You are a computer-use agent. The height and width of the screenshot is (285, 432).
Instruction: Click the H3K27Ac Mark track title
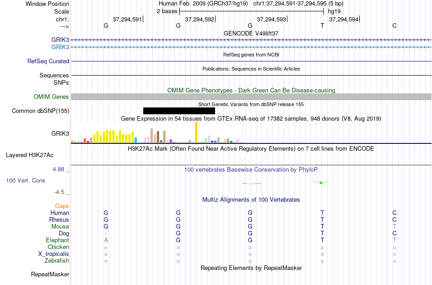(251, 149)
